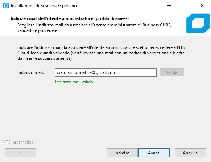
Task: Click the disabled maximize window button
Action: [x=186, y=5]
